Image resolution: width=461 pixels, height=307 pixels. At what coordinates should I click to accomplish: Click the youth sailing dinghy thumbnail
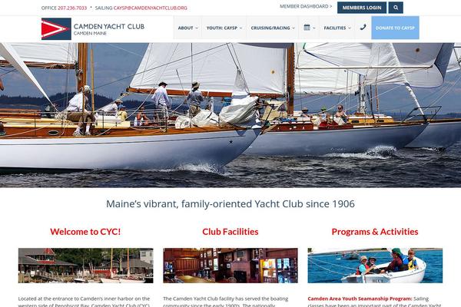pos(375,266)
